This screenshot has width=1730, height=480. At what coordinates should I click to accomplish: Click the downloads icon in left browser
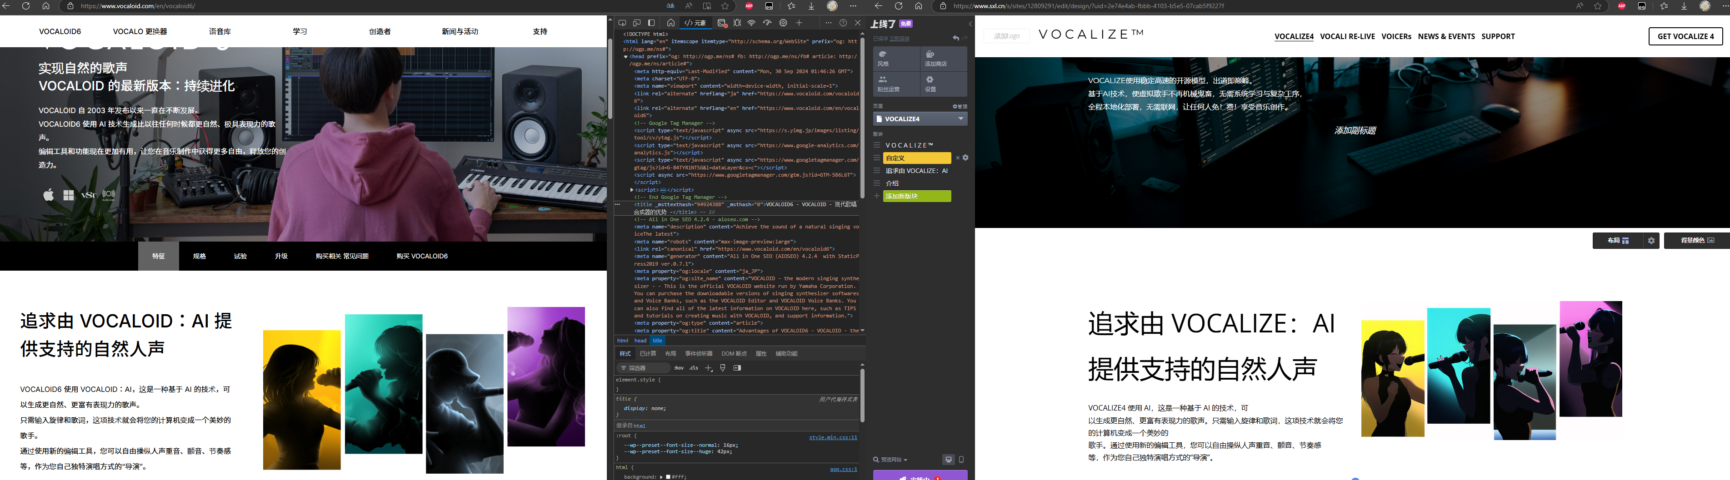pos(811,6)
